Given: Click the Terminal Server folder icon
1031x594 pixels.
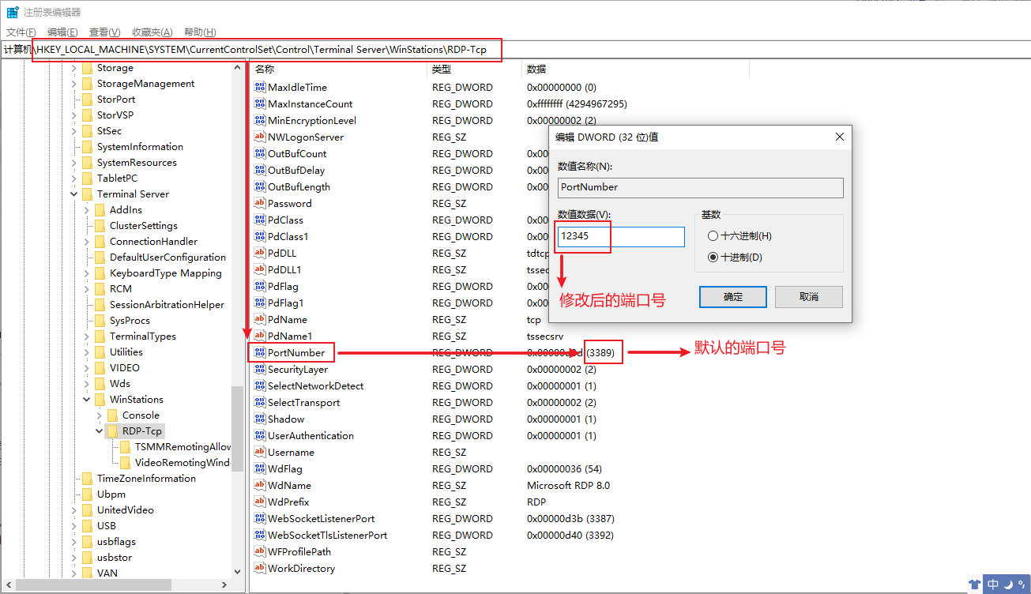Looking at the screenshot, I should (87, 194).
